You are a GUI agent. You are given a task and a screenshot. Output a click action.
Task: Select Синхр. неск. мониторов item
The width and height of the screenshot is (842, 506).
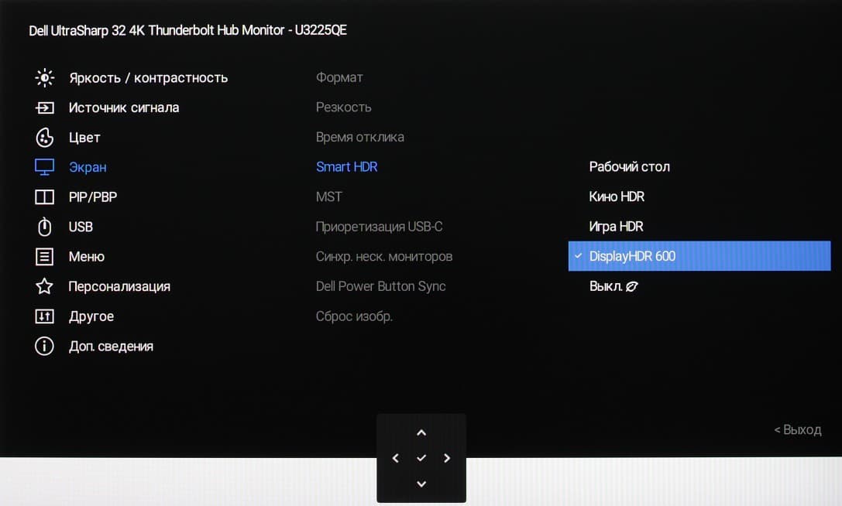(384, 257)
